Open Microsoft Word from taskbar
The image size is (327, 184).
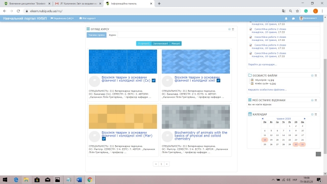79,179
